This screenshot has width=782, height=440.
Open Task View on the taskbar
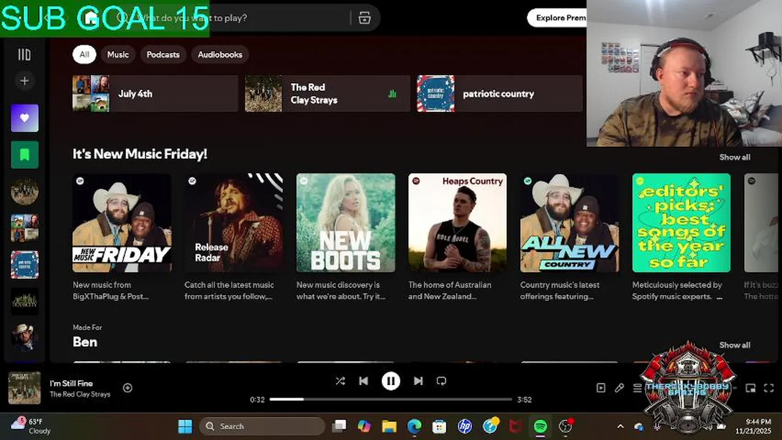pos(339,426)
